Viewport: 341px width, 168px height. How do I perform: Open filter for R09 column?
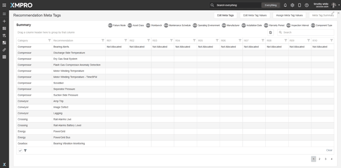[x=309, y=40]
